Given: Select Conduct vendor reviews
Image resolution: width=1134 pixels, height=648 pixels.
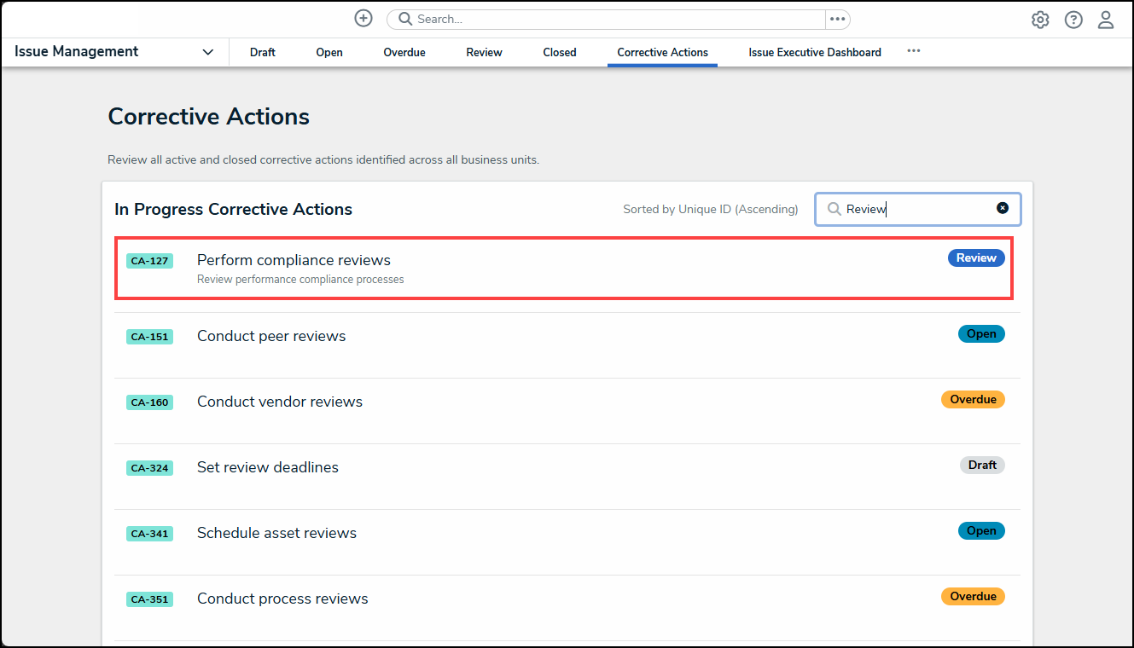Looking at the screenshot, I should click(279, 401).
